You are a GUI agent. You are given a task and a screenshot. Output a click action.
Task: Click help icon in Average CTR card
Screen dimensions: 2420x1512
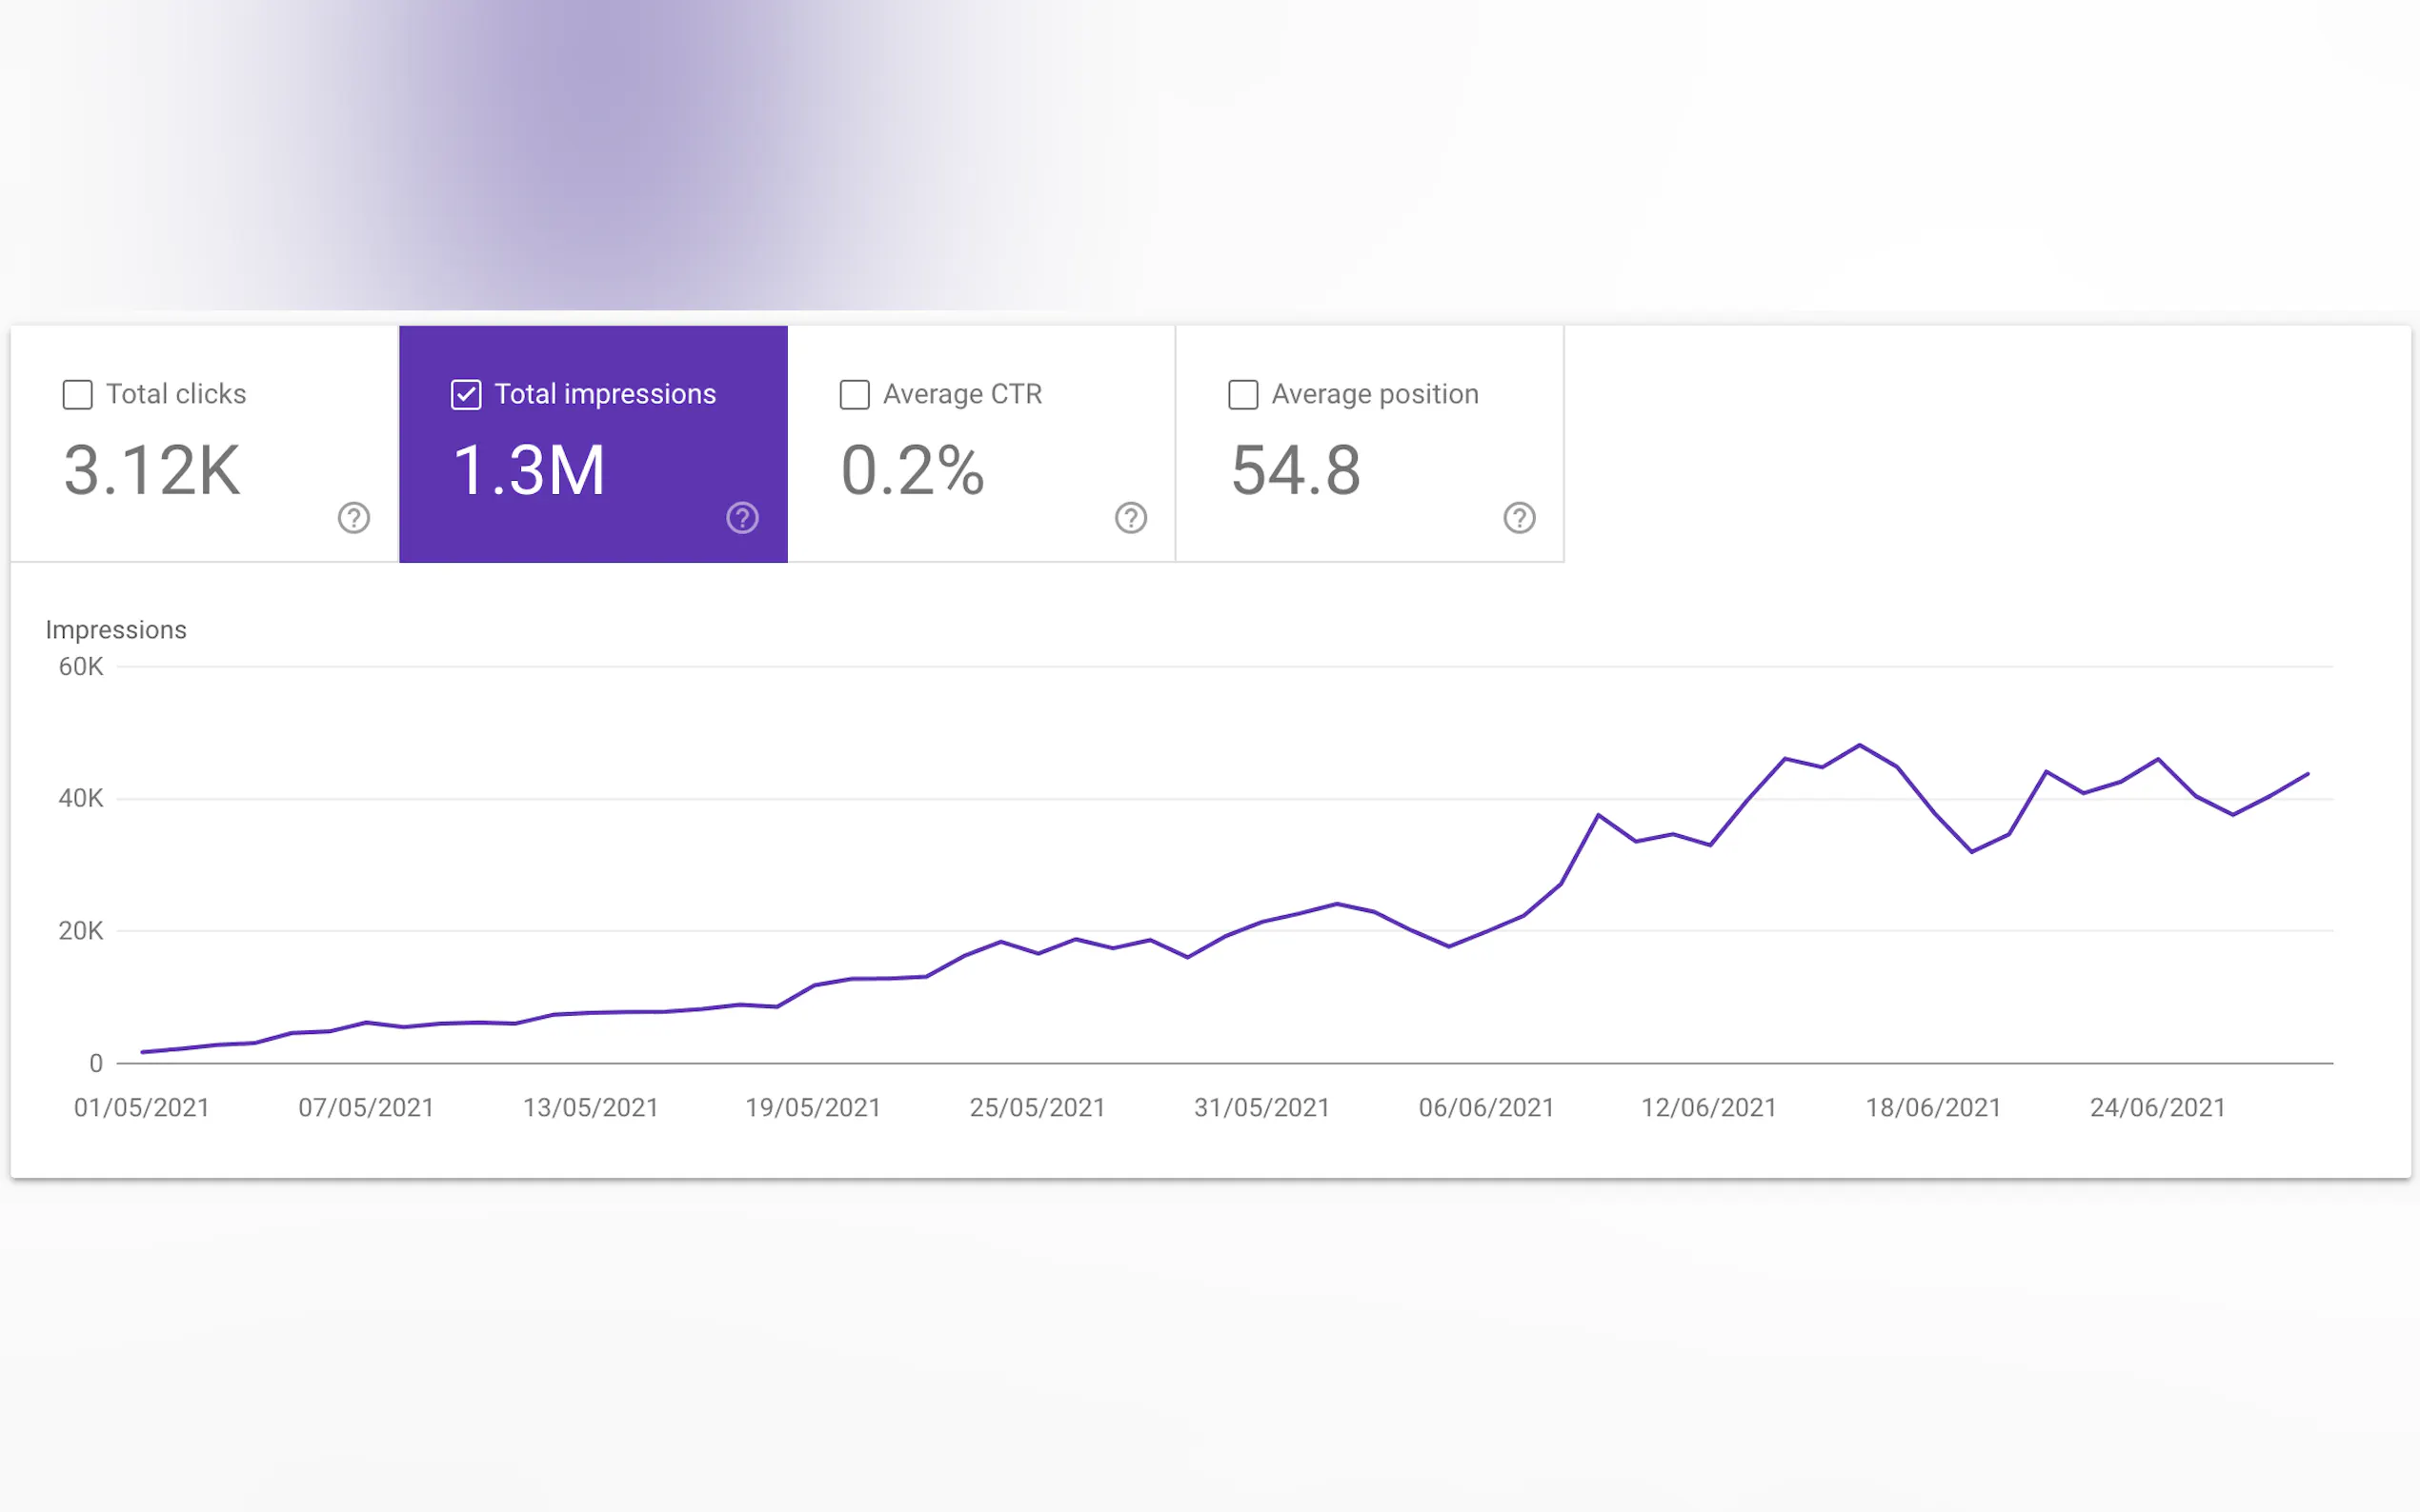coord(1131,518)
